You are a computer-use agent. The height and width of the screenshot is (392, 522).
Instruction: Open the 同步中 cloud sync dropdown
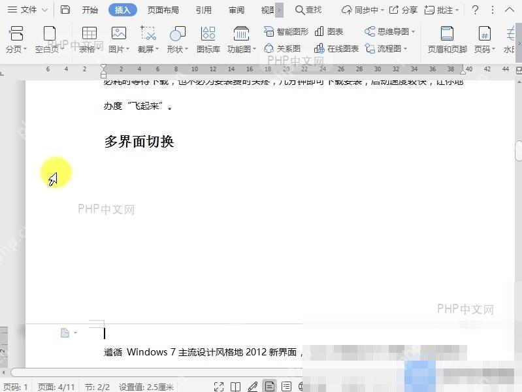pos(363,10)
